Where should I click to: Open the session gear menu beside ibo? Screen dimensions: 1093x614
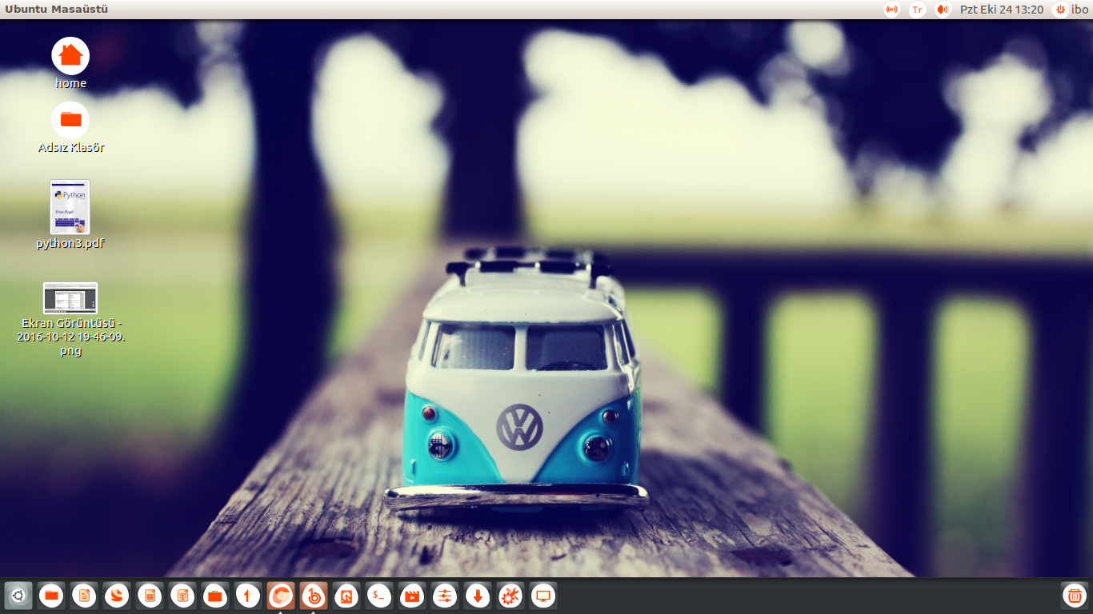1060,10
